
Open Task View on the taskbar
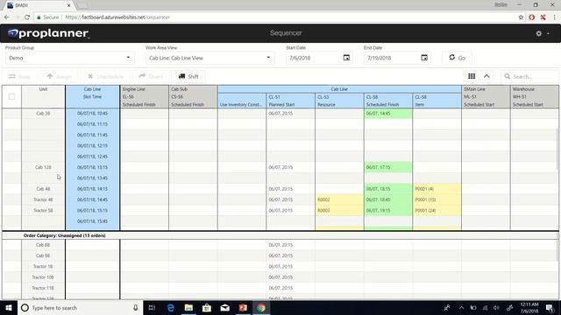(x=152, y=307)
